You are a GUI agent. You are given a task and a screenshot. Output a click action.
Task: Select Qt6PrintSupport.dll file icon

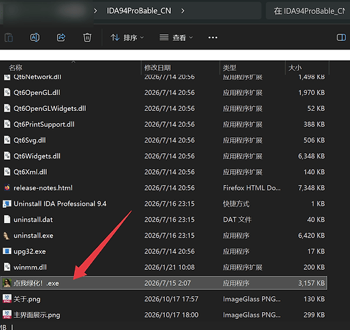(7, 124)
